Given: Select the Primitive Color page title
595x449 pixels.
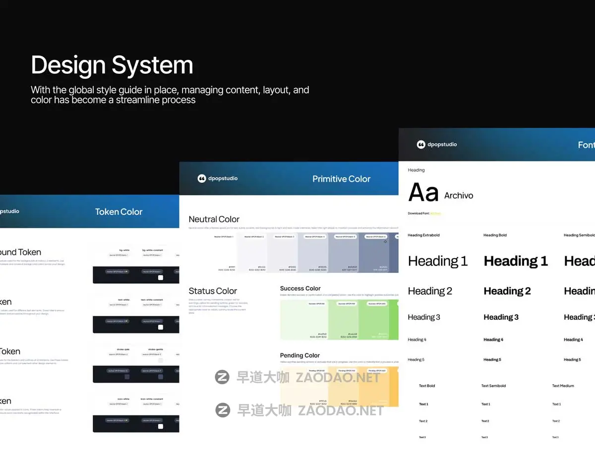Looking at the screenshot, I should point(341,179).
